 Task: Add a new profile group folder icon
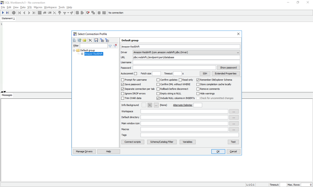[85, 40]
